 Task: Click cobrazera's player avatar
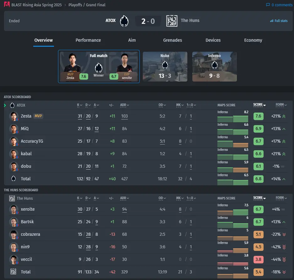14,235
